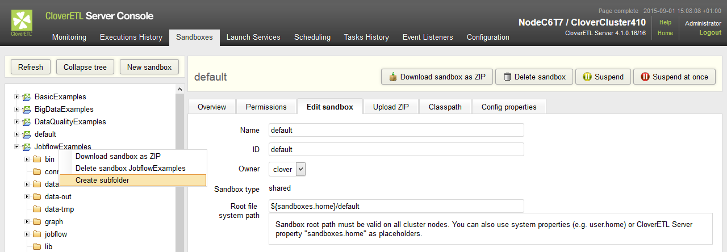Expand the BasicExamples tree node
727x252 pixels.
[x=16, y=97]
